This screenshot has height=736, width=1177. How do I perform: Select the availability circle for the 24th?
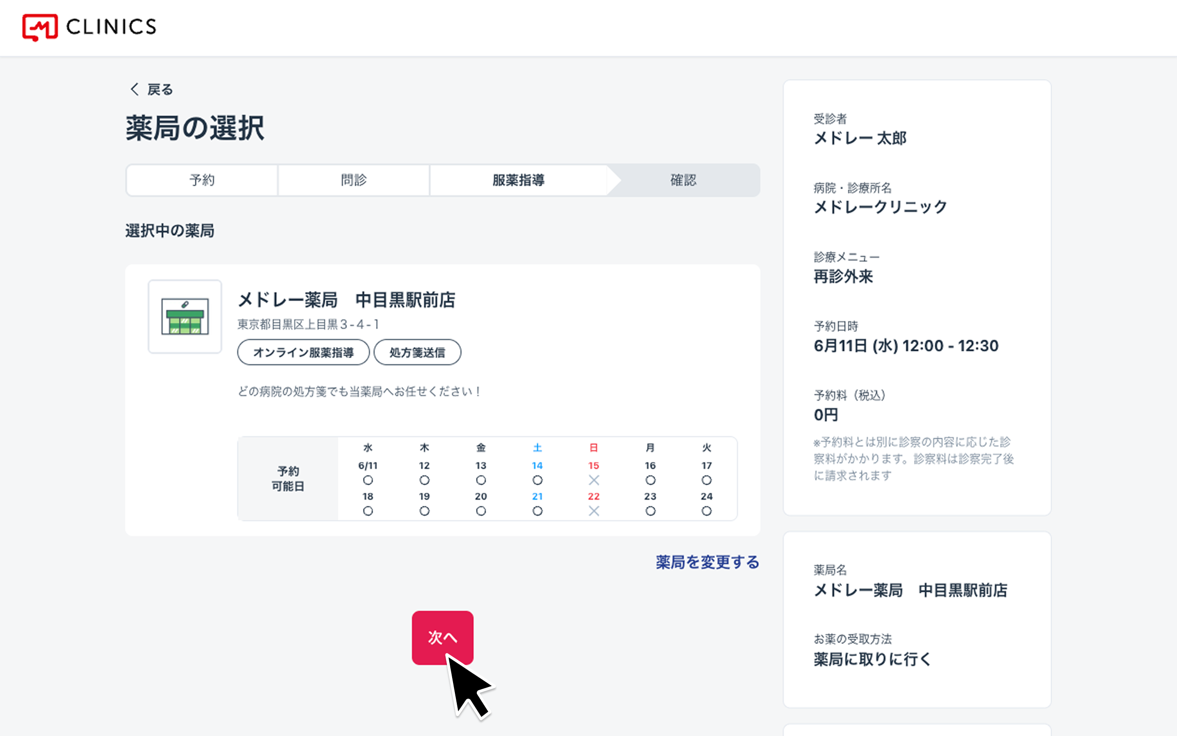coord(706,511)
